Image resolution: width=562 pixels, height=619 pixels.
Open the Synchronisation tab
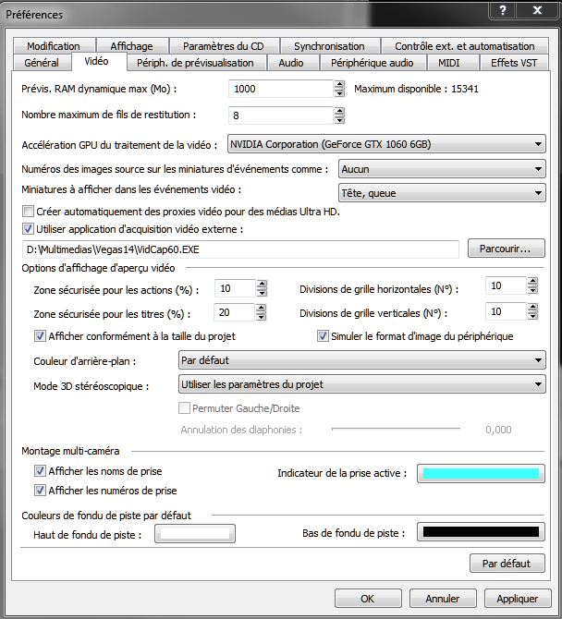pyautogui.click(x=329, y=46)
